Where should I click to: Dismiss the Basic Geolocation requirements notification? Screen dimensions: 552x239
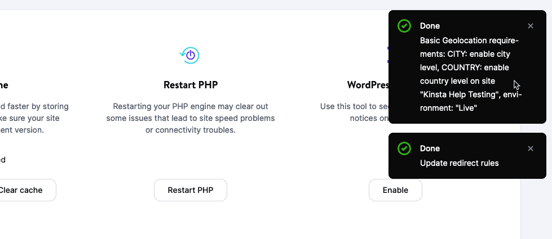531,26
